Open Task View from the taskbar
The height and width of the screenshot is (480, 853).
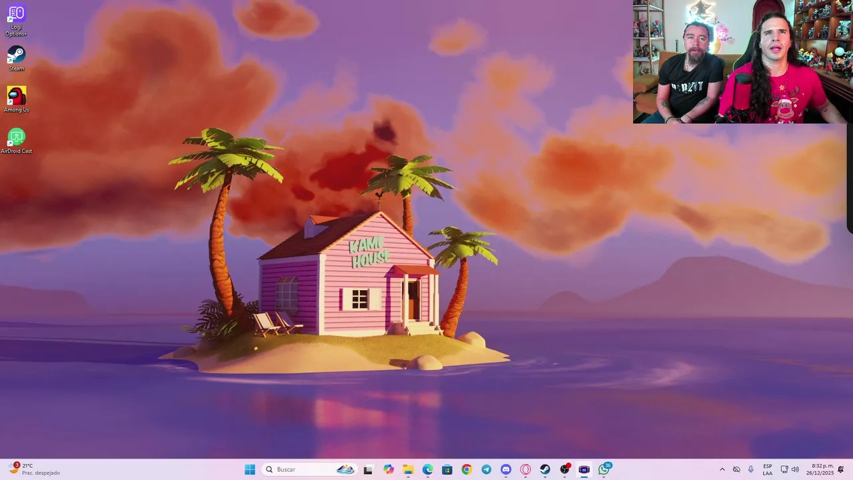click(x=368, y=469)
